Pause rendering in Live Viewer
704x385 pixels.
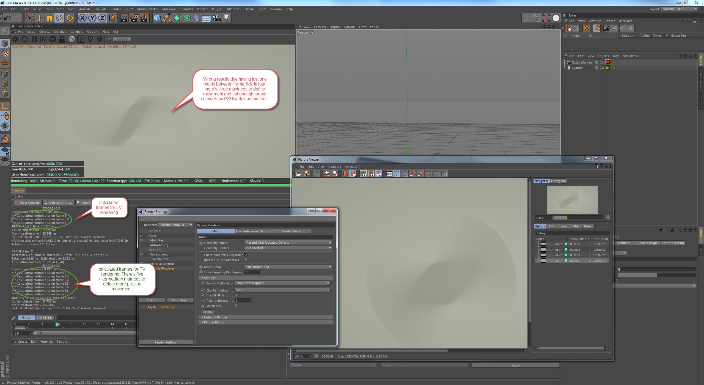point(34,39)
